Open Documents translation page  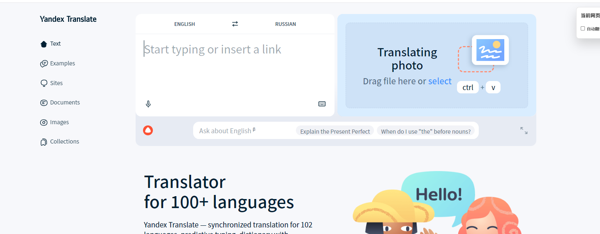click(65, 102)
